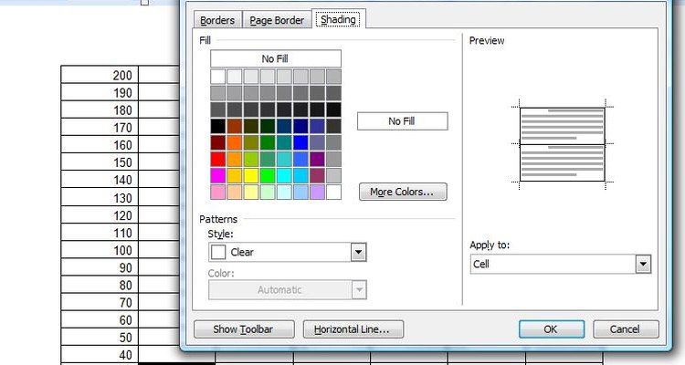This screenshot has height=365, width=685.
Task: Click the table cell containing 100
Action: [100, 250]
